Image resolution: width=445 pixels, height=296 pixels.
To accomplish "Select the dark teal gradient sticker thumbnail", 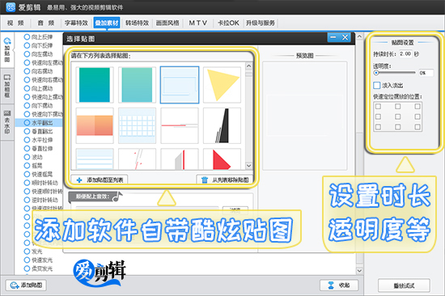I will click(x=95, y=85).
